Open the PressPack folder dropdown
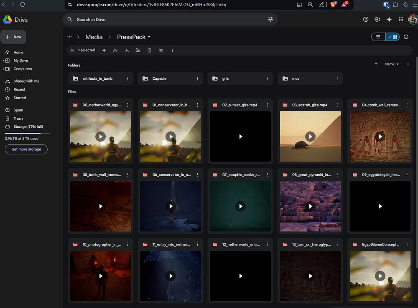The height and width of the screenshot is (308, 418). click(134, 37)
